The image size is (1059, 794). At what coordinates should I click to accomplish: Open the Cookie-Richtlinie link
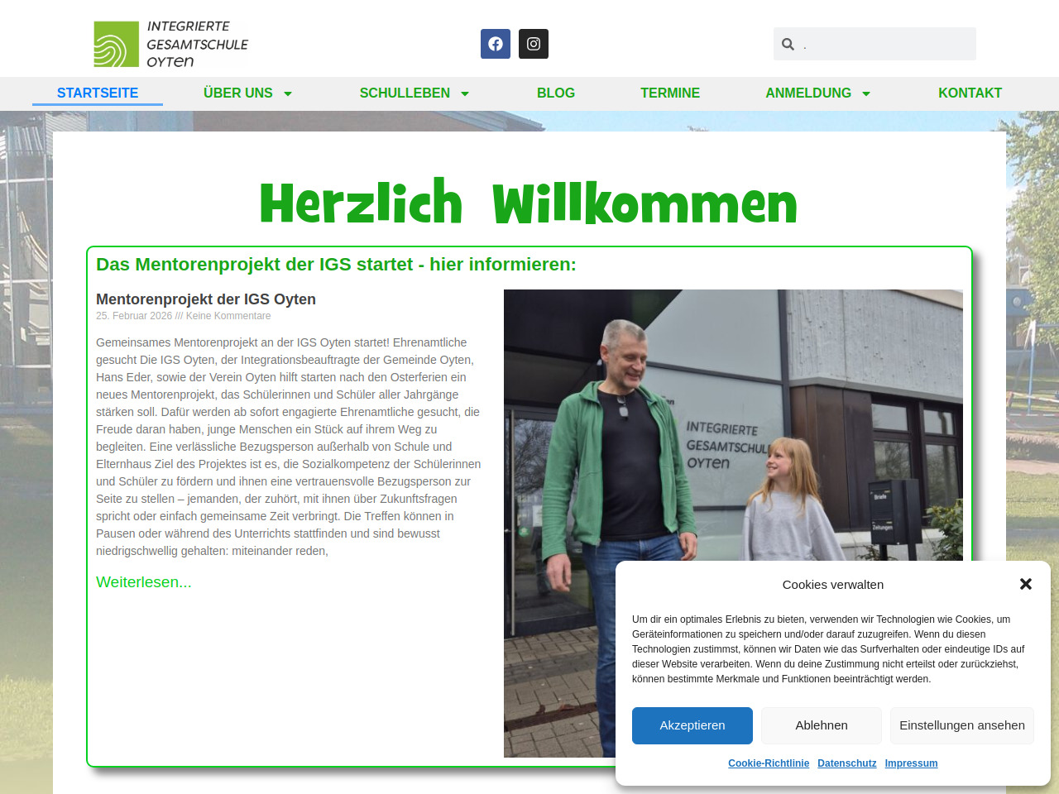(x=769, y=763)
